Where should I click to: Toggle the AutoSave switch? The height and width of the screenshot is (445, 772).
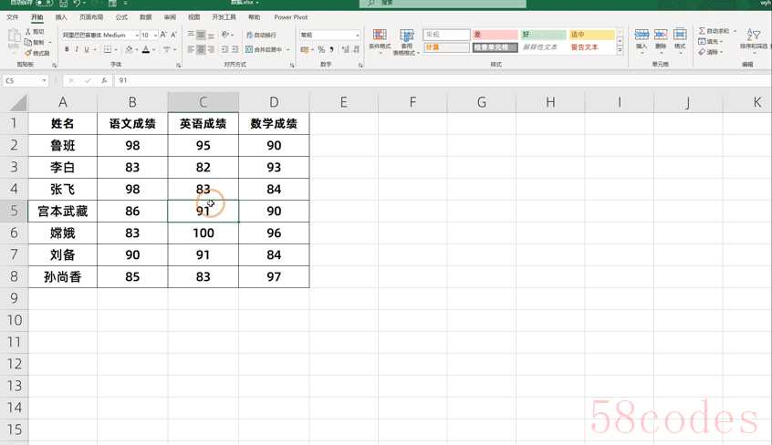tap(43, 4)
